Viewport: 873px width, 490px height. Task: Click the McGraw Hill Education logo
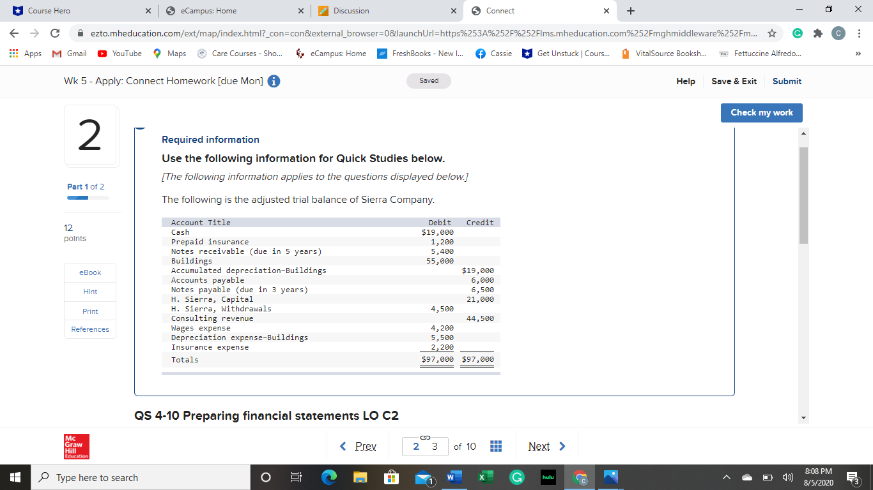click(75, 446)
